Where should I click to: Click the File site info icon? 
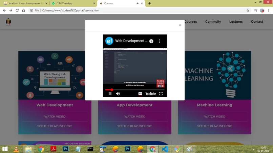tap(31, 10)
